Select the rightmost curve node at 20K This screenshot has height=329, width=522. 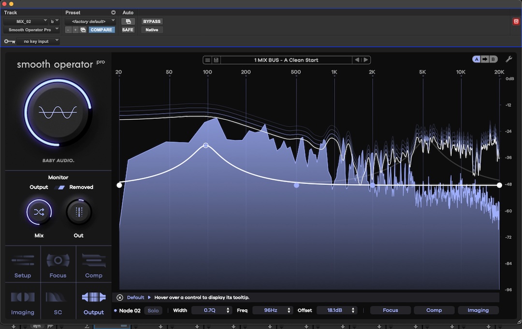click(x=499, y=185)
